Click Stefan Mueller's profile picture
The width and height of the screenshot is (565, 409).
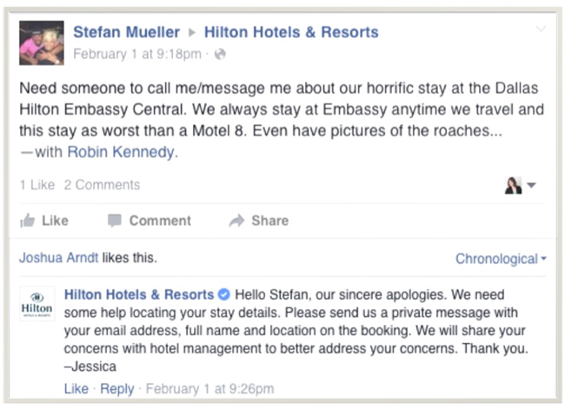point(41,43)
